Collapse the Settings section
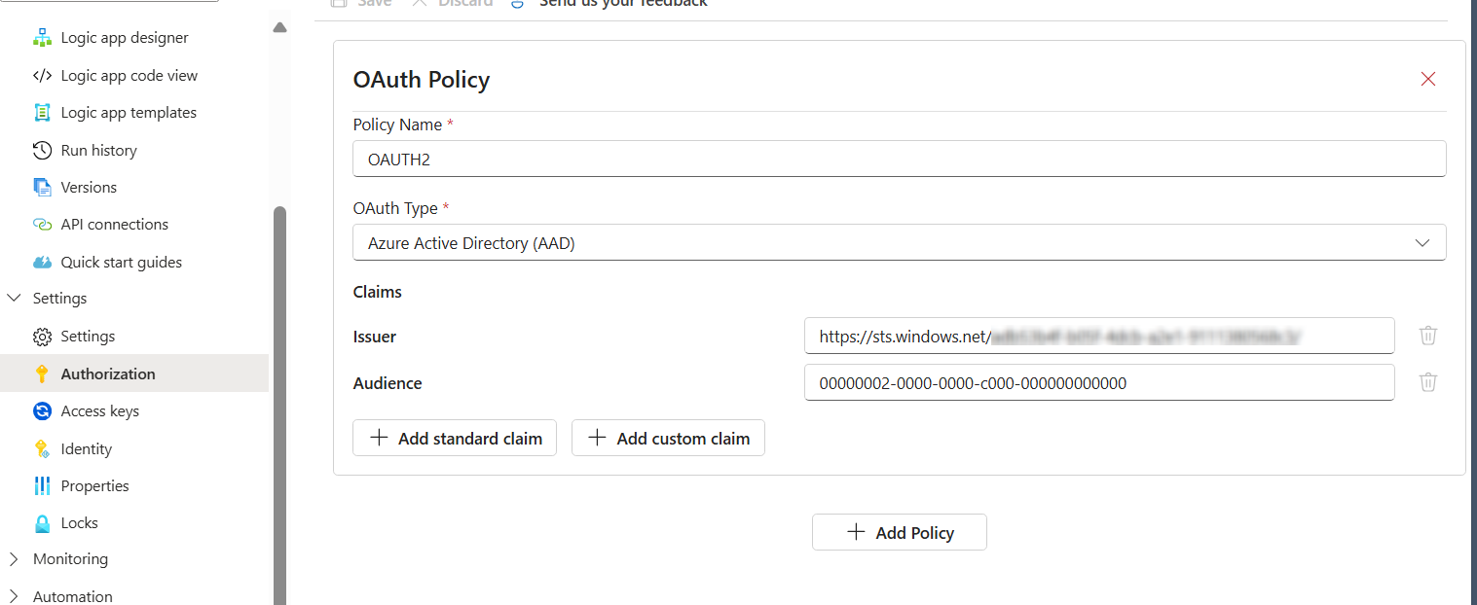The image size is (1477, 605). pos(14,298)
